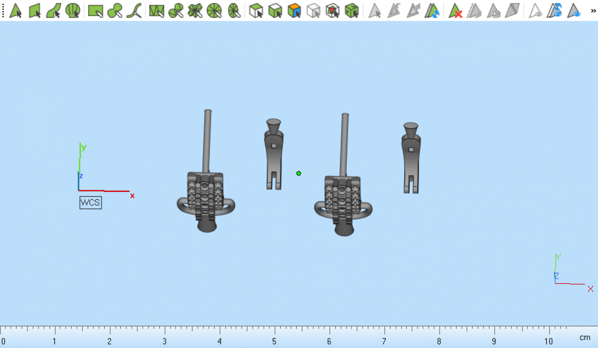Choose the plain rectangle window marking tool

(96, 10)
